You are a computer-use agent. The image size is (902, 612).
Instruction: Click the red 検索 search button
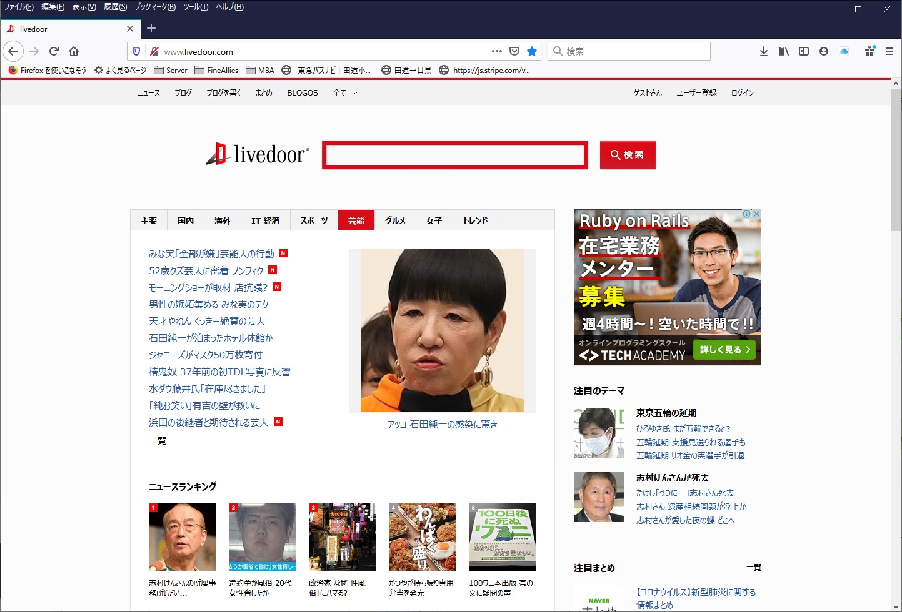point(628,155)
